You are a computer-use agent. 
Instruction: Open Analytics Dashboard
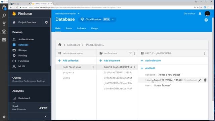(24, 98)
